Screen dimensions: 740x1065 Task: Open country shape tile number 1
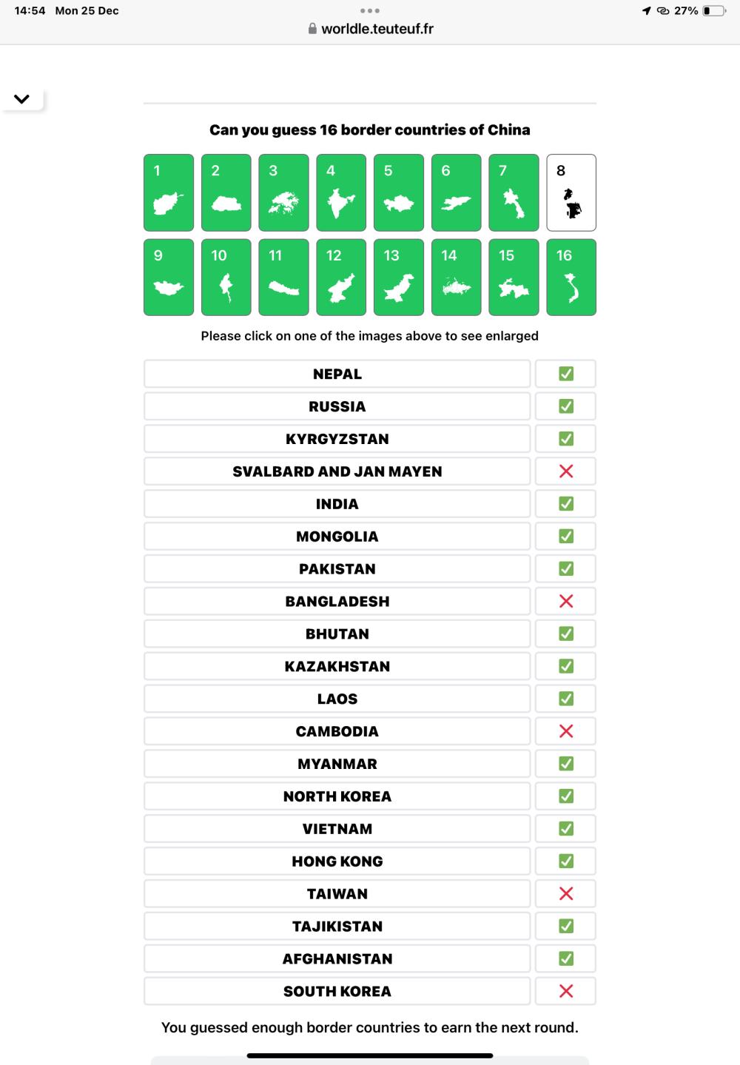pyautogui.click(x=169, y=192)
